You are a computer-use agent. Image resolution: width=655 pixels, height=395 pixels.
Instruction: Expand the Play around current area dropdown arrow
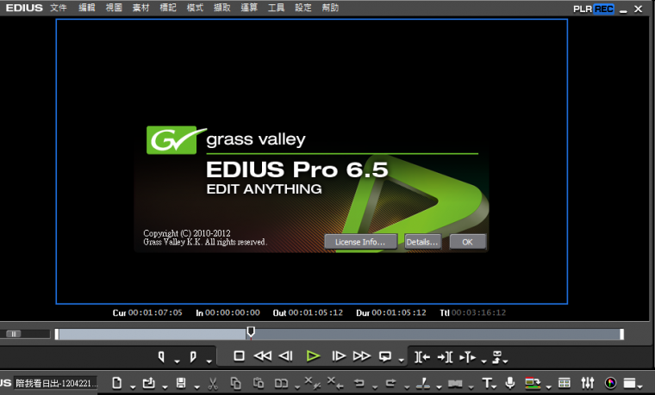[x=483, y=361]
